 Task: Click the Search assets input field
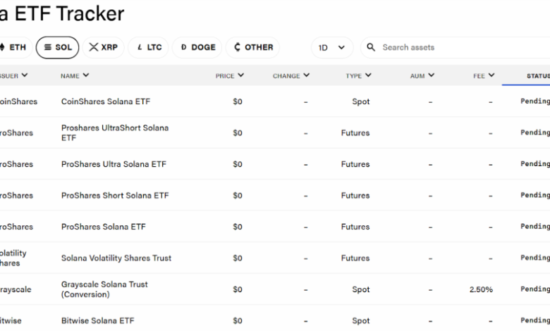click(x=456, y=47)
